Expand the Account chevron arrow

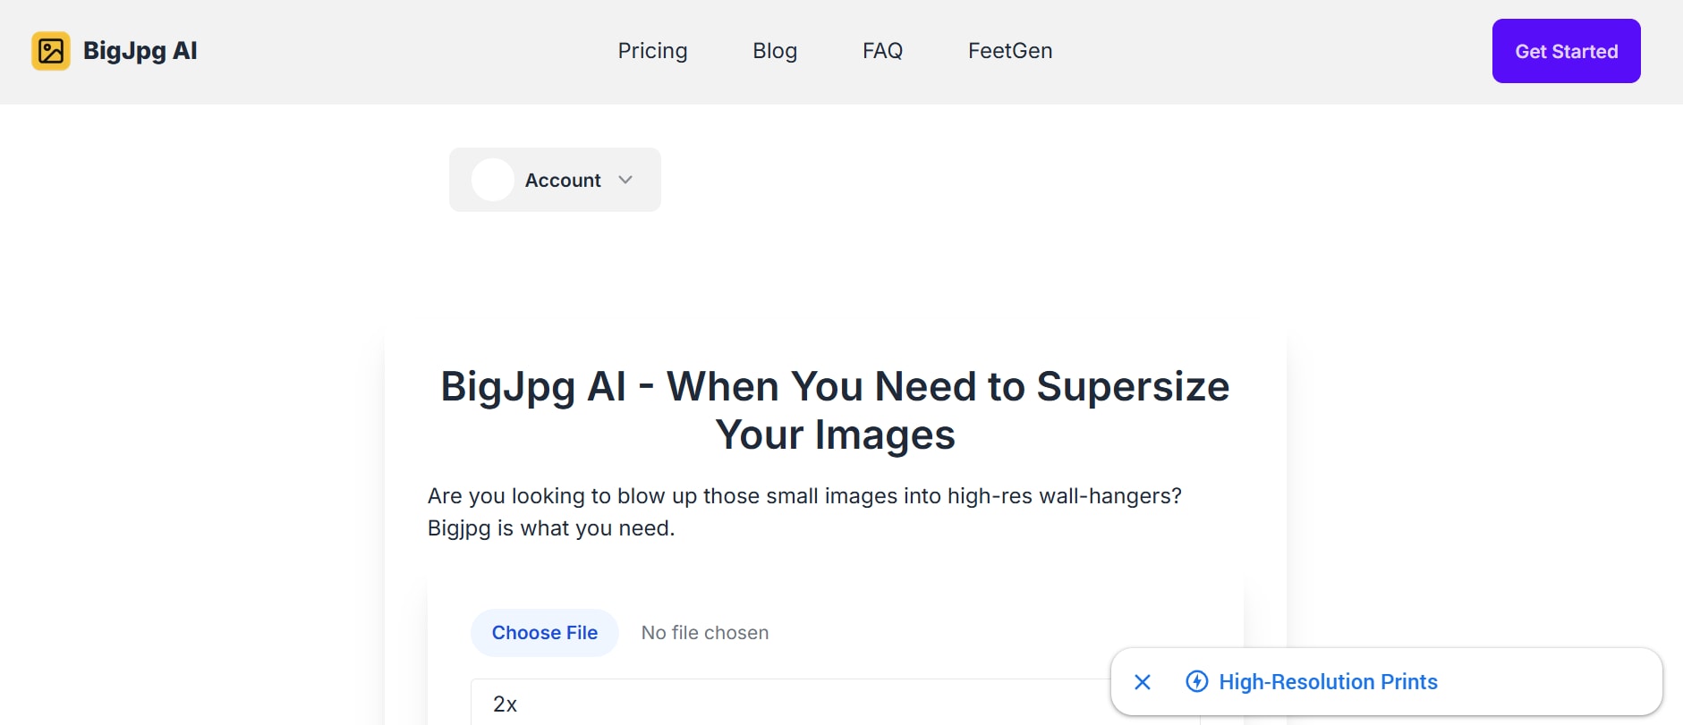point(625,180)
